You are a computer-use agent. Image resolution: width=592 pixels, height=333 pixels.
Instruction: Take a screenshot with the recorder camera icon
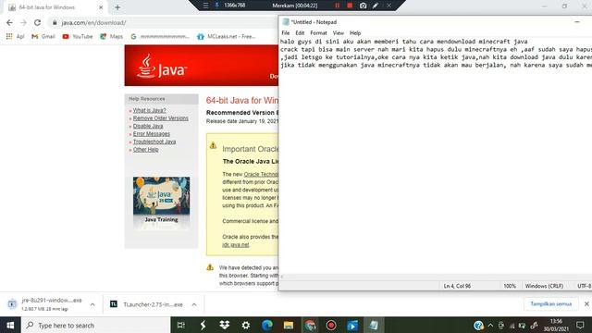(363, 6)
